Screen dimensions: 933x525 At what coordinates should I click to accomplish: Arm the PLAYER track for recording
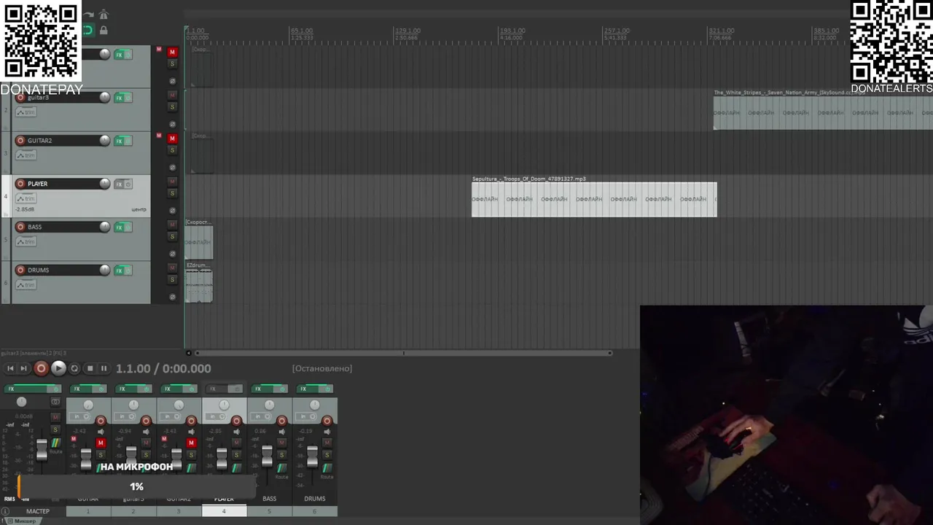(20, 184)
